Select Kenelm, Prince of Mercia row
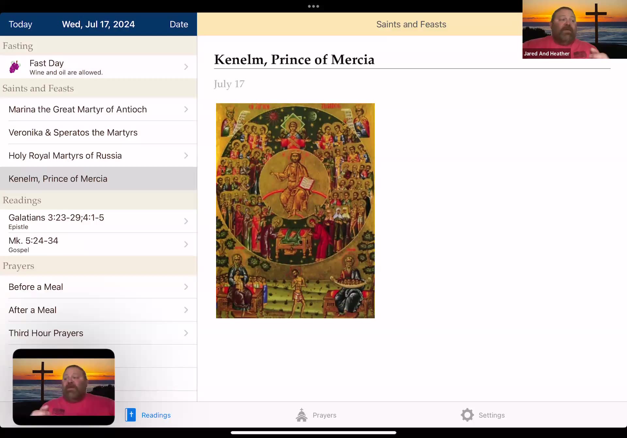This screenshot has width=627, height=438. point(98,179)
